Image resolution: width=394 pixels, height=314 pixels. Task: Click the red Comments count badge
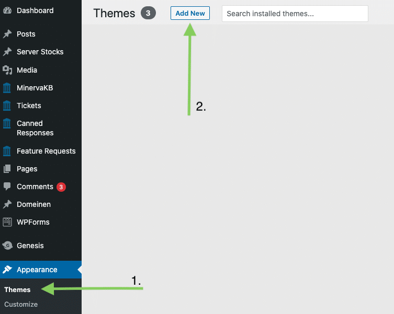(61, 187)
